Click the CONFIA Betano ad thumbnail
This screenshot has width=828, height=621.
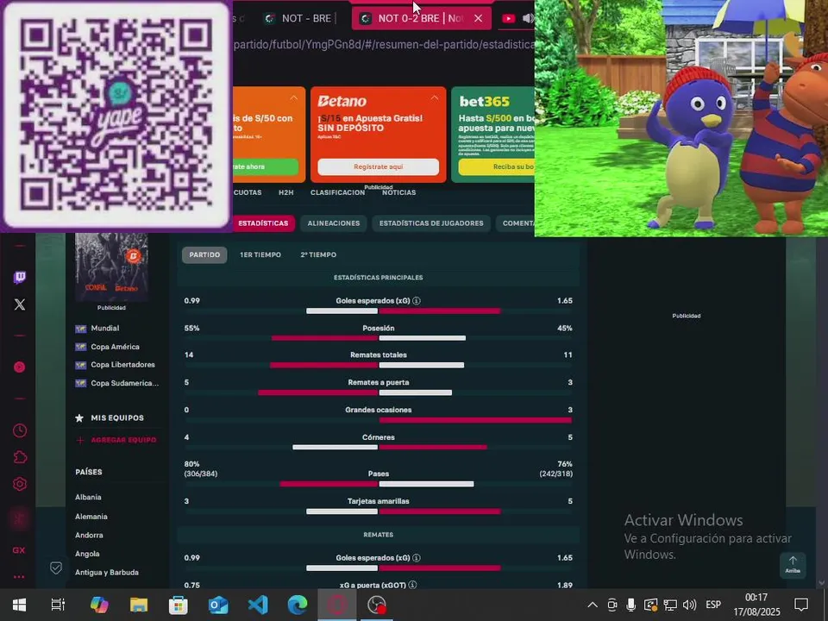(x=111, y=267)
